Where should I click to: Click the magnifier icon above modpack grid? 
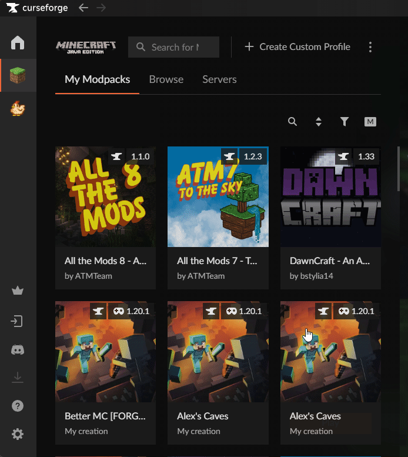pos(292,122)
